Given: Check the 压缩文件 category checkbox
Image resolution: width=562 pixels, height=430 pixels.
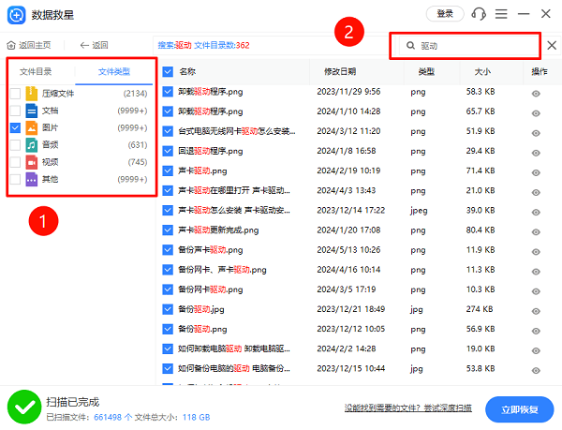Looking at the screenshot, I should (x=15, y=94).
